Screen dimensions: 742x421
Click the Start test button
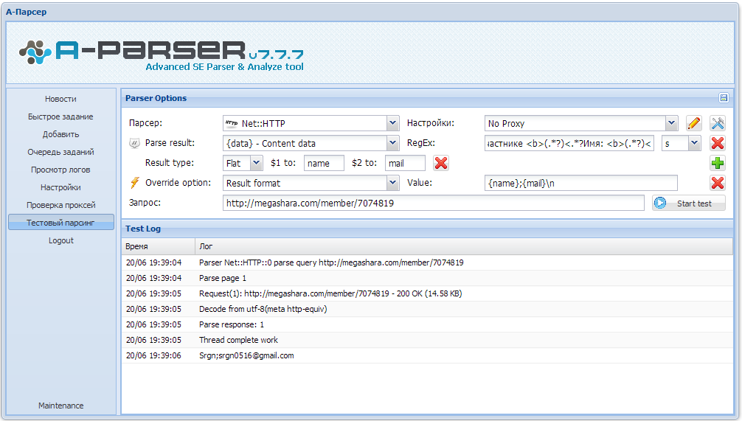coord(689,203)
